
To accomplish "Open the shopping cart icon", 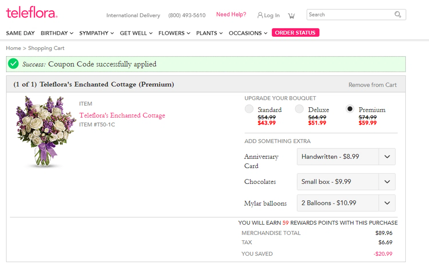I will (291, 16).
